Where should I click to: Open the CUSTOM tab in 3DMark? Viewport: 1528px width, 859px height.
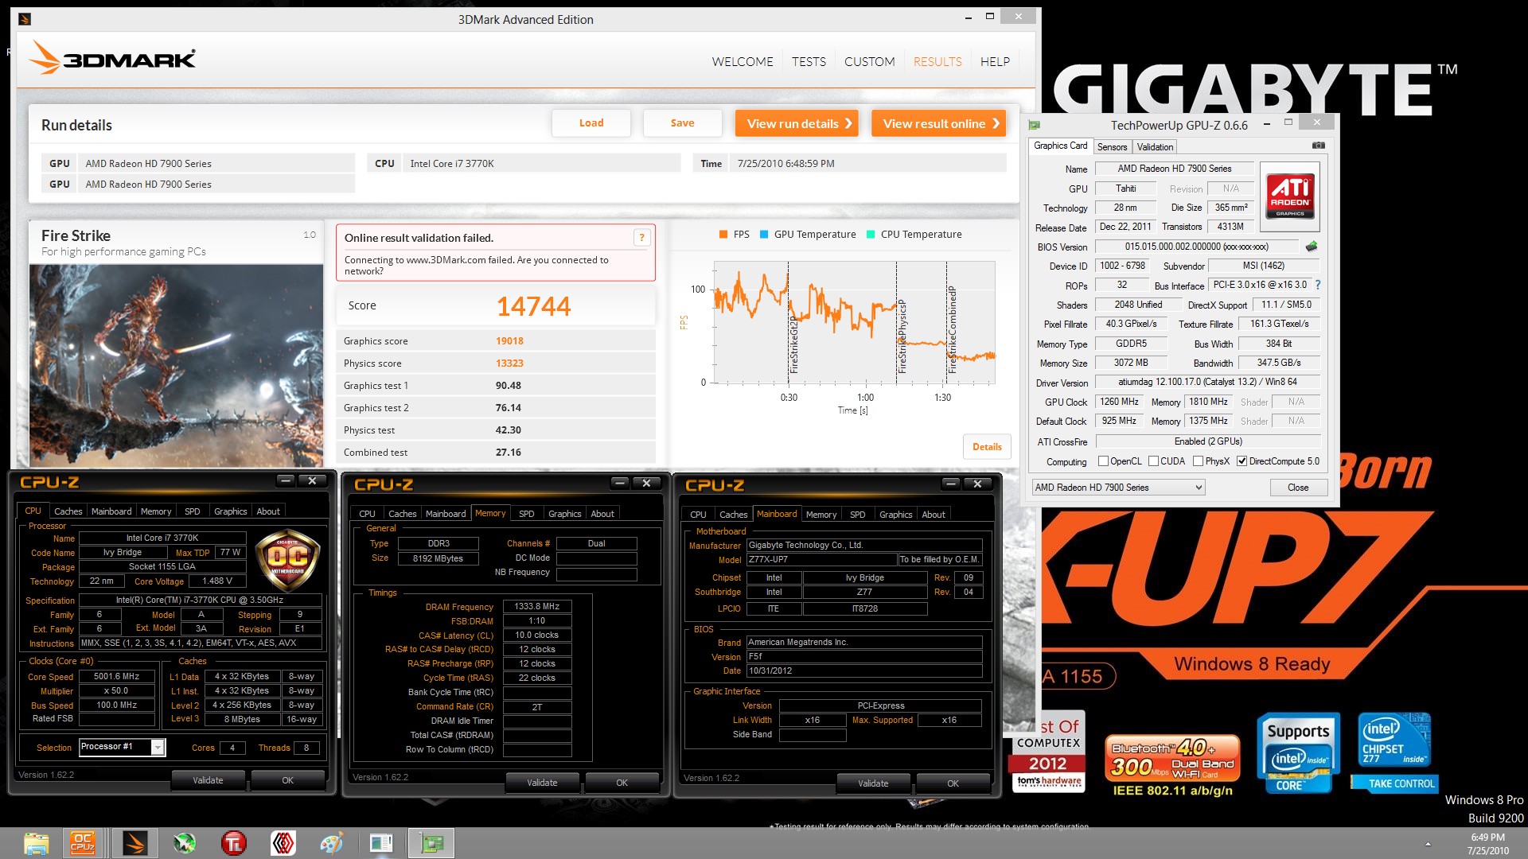(x=869, y=62)
